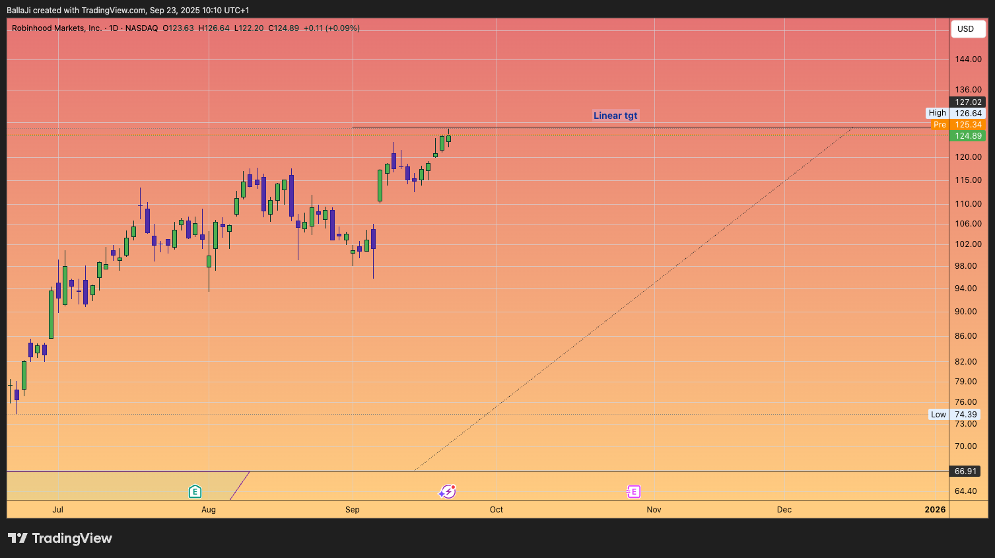Click the 127.02 price label
995x558 pixels.
tap(968, 102)
